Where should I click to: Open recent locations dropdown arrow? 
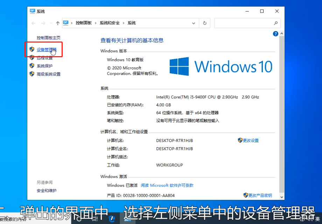click(x=51, y=23)
